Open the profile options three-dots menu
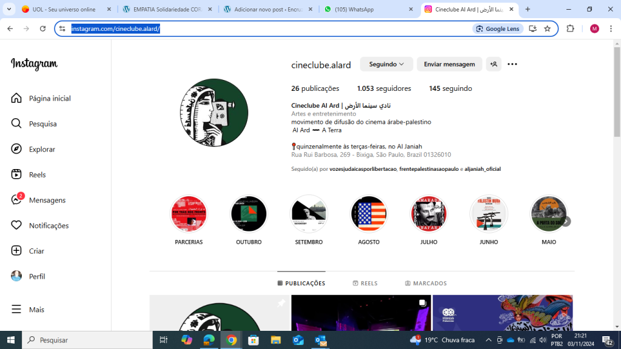Screen dimensions: 621x349 pos(512,64)
